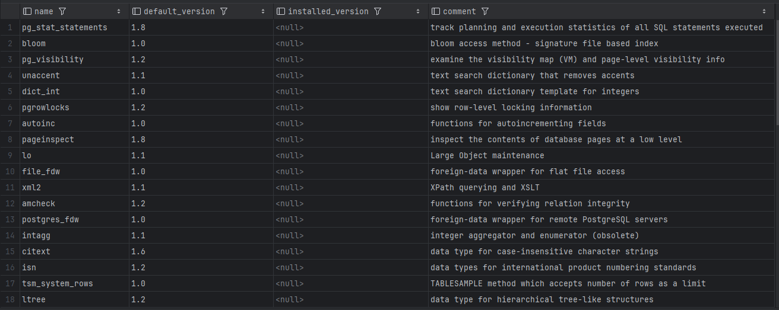This screenshot has height=310, width=779.
Task: Select the pageinspect name cell
Action: point(48,139)
